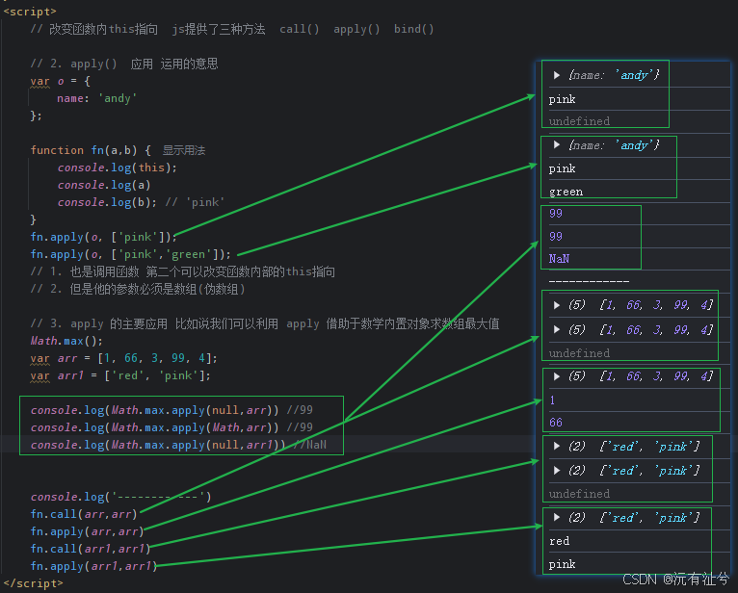Click the opening <script> tag
Screen dimensions: 738x593
(x=30, y=12)
